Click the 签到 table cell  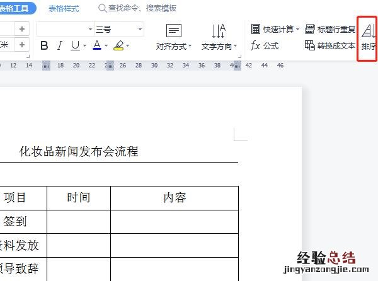point(15,222)
